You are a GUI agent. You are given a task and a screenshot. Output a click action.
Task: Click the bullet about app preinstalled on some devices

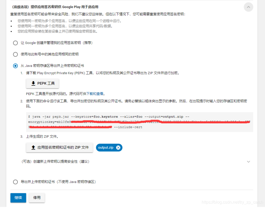[x=58, y=31]
